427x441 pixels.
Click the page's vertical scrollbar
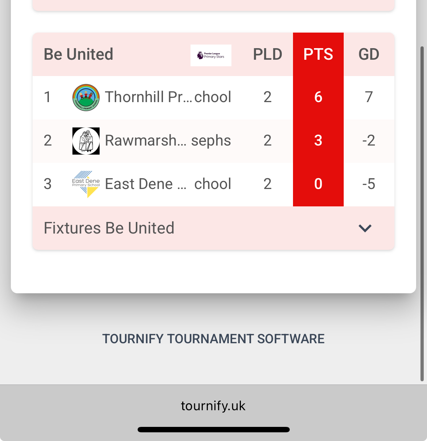[422, 214]
